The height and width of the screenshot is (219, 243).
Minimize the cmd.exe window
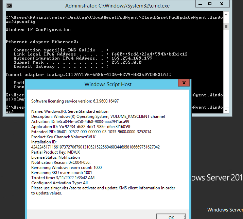pos(200,4)
